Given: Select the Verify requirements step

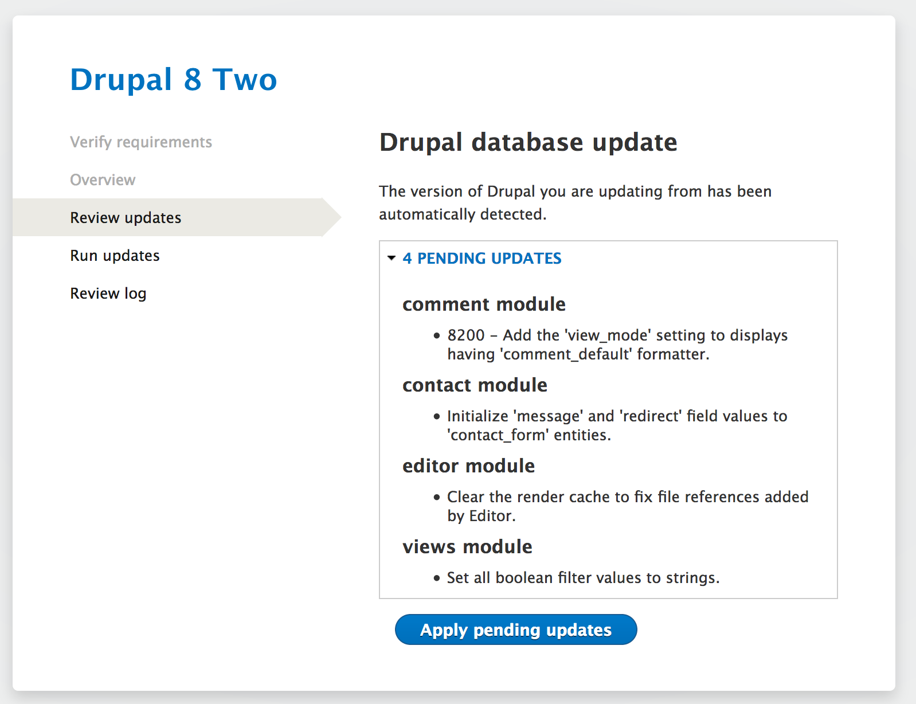Looking at the screenshot, I should click(141, 142).
